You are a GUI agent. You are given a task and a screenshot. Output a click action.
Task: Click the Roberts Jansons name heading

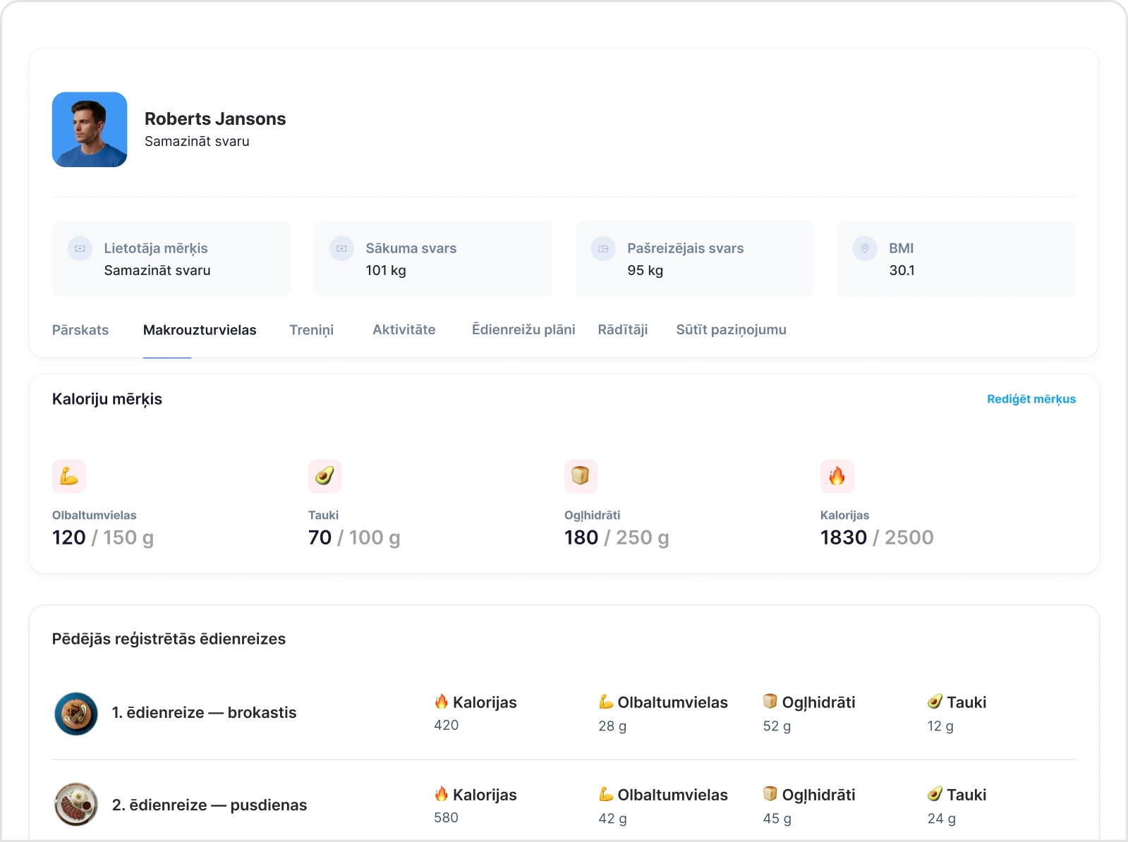[x=215, y=118]
